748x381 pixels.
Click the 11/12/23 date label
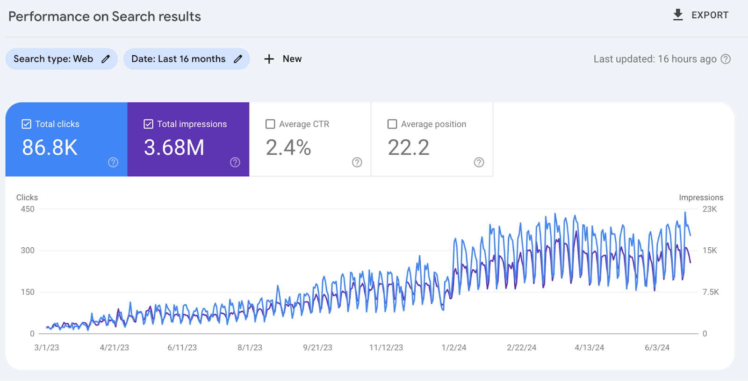[386, 347]
